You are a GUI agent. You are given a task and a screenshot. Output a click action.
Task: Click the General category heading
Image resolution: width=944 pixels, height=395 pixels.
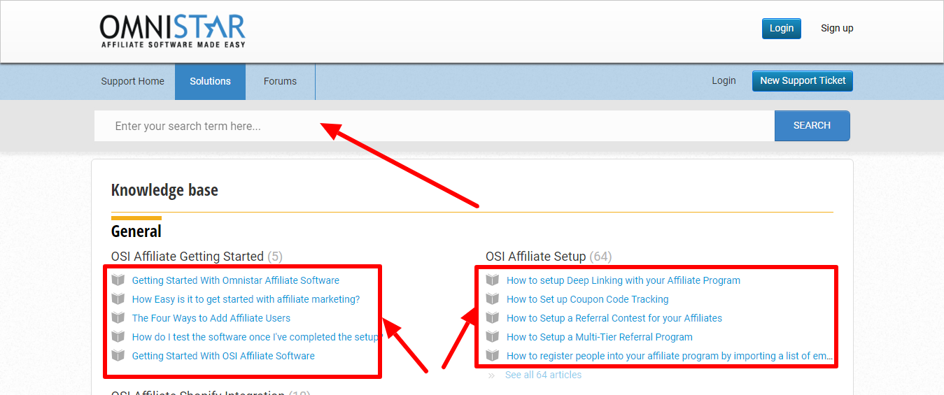[136, 231]
